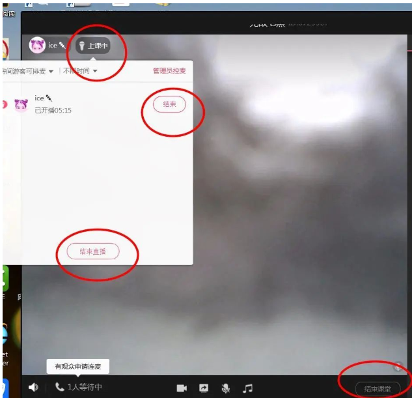
Task: Expand the 游客可排麦 dropdown
Action: (28, 71)
